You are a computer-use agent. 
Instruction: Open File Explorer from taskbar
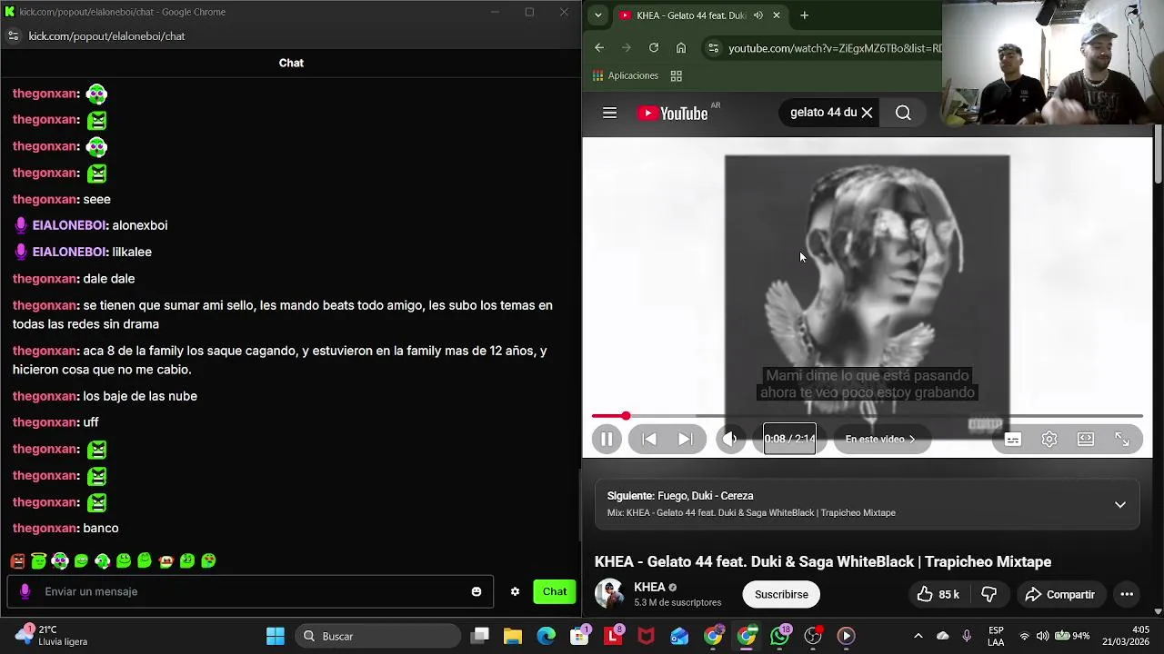pos(513,636)
